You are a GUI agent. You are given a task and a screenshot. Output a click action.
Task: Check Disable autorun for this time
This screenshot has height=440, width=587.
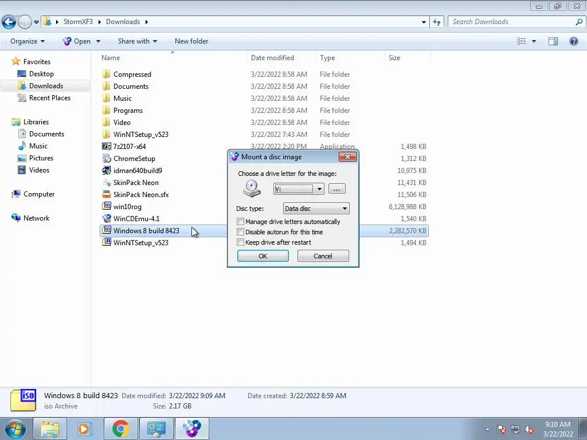click(241, 232)
